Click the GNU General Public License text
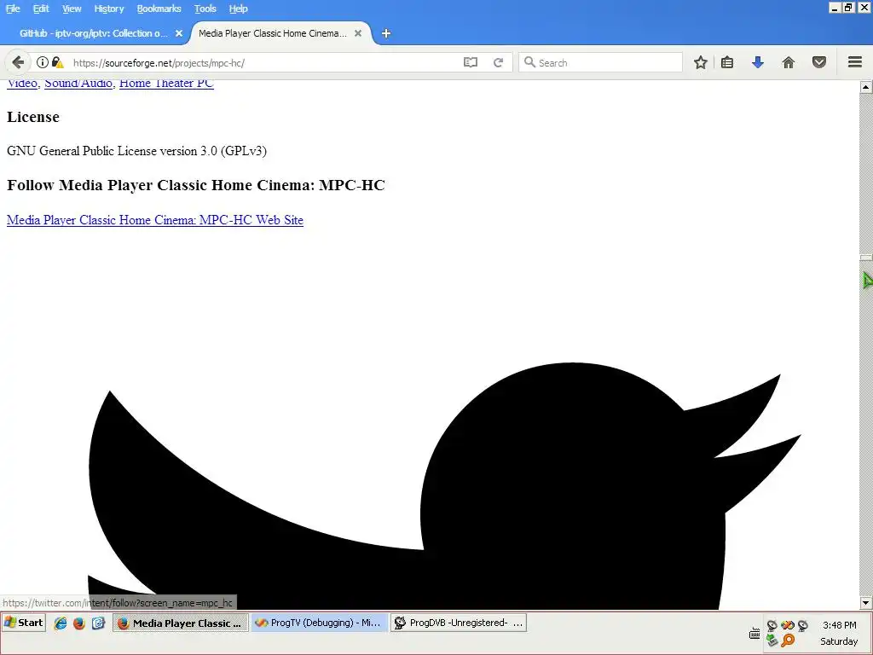Image resolution: width=873 pixels, height=655 pixels. 136,151
